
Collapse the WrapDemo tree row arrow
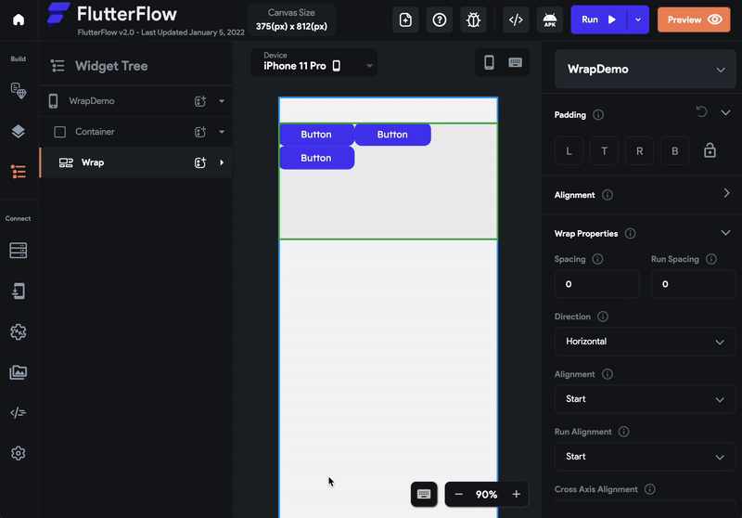point(222,101)
